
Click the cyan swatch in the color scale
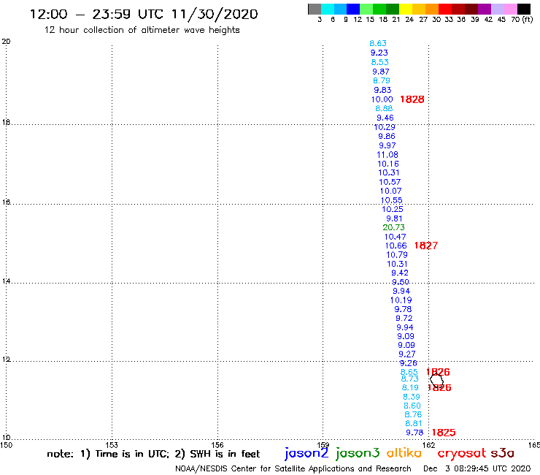click(x=328, y=9)
